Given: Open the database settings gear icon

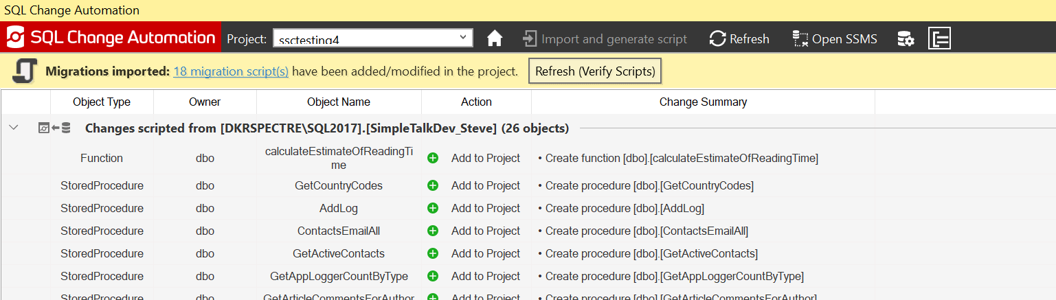Looking at the screenshot, I should click(906, 39).
